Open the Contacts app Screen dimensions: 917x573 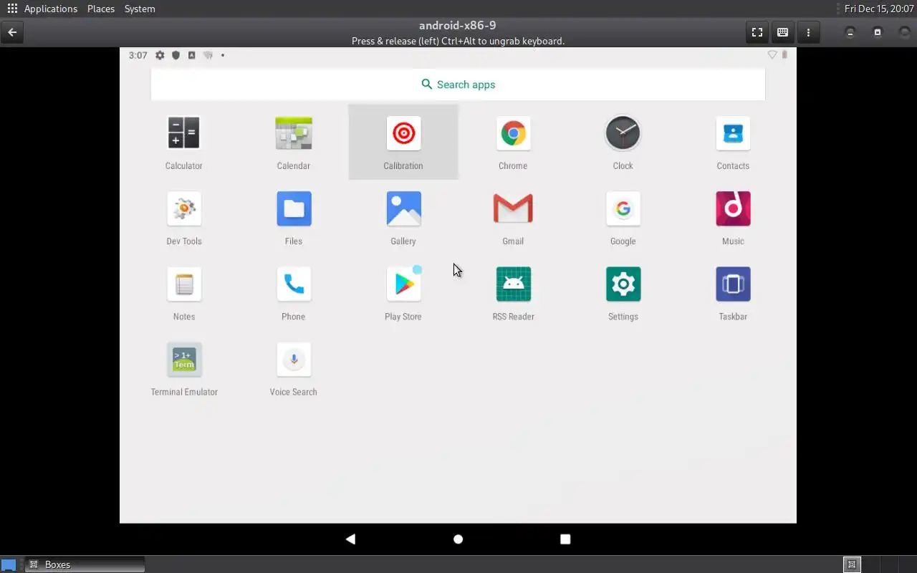(x=733, y=143)
